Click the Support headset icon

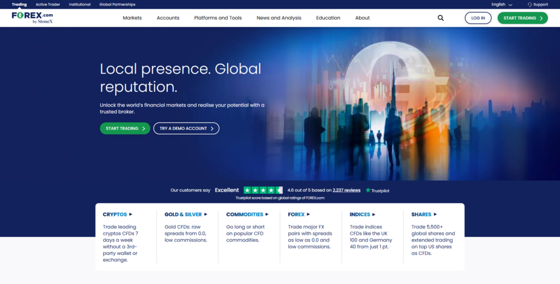tap(529, 4)
